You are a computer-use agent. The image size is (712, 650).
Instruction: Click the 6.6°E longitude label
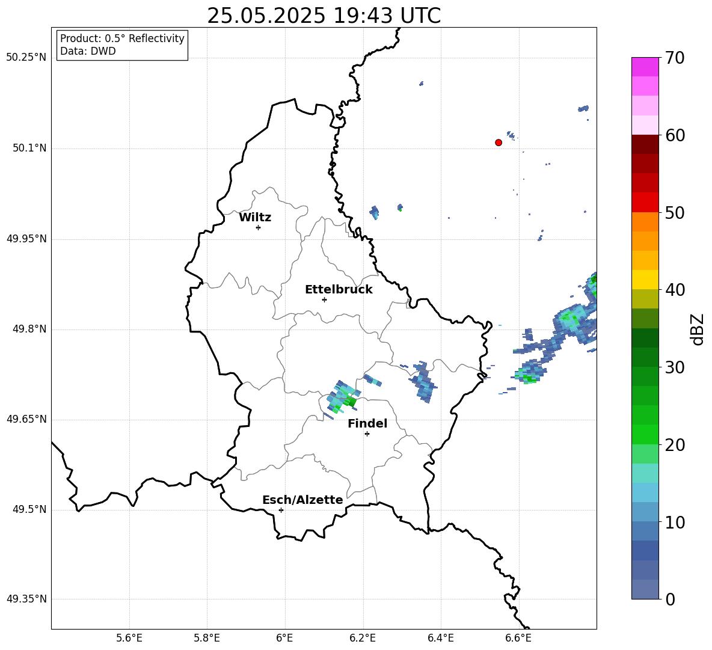(x=518, y=638)
